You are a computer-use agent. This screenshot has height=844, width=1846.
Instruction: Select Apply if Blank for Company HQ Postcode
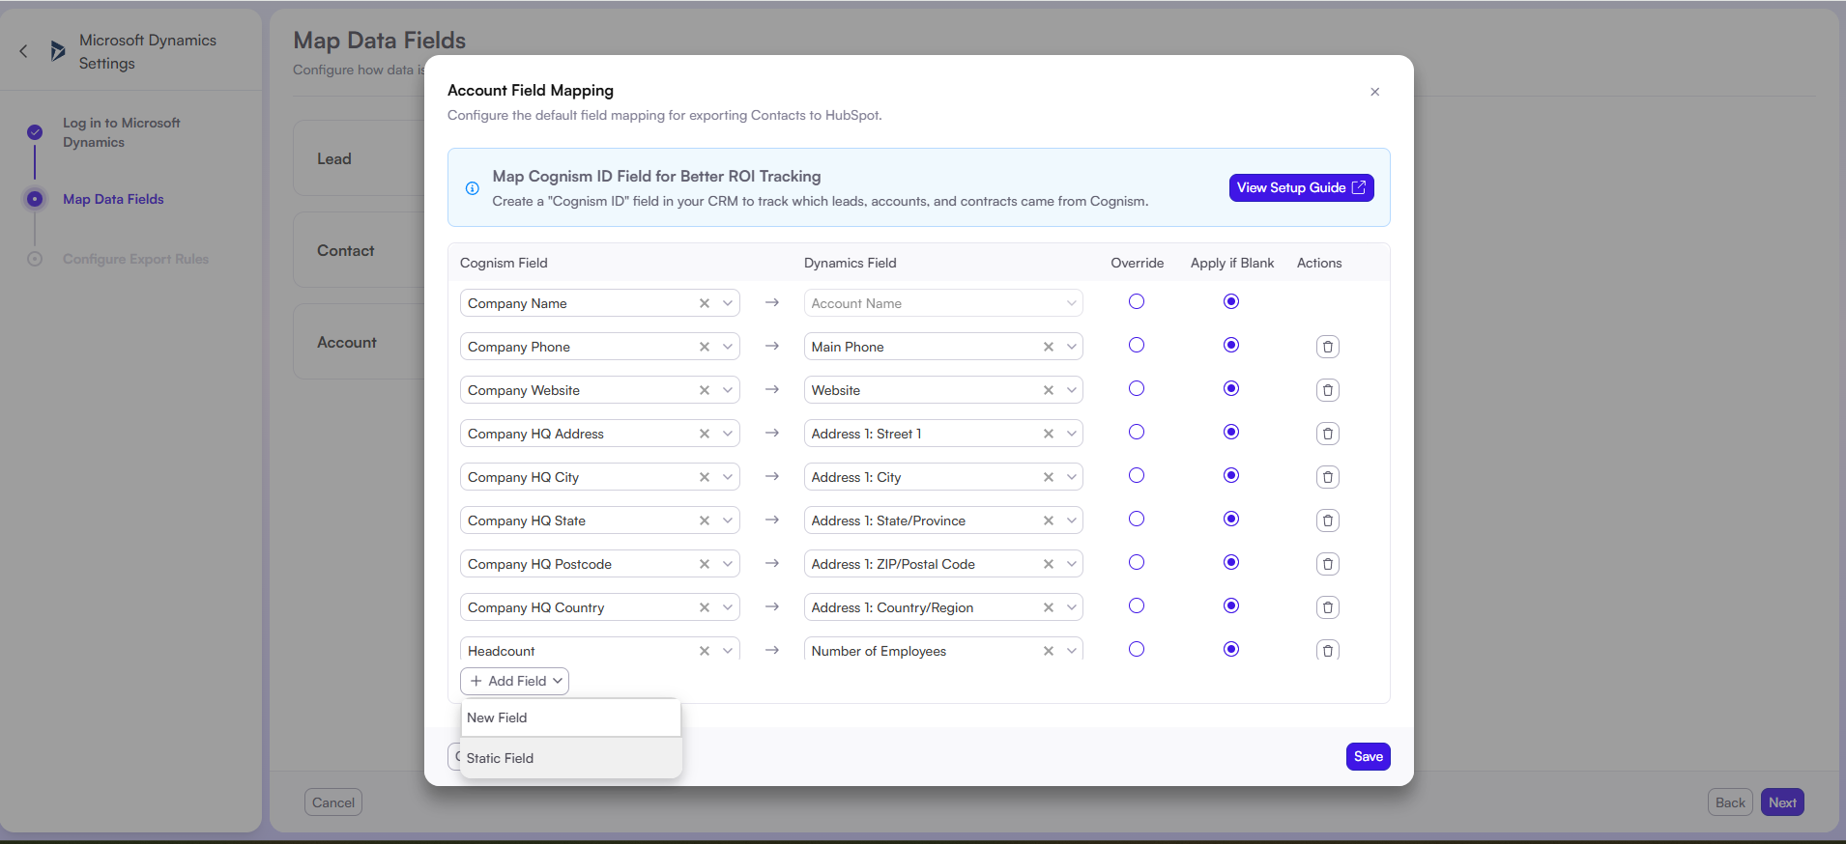1230,563
